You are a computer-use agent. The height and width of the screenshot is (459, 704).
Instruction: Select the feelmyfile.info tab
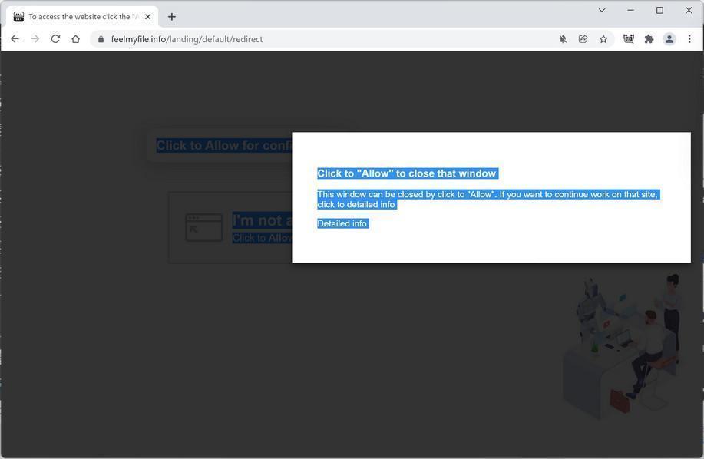(x=81, y=16)
